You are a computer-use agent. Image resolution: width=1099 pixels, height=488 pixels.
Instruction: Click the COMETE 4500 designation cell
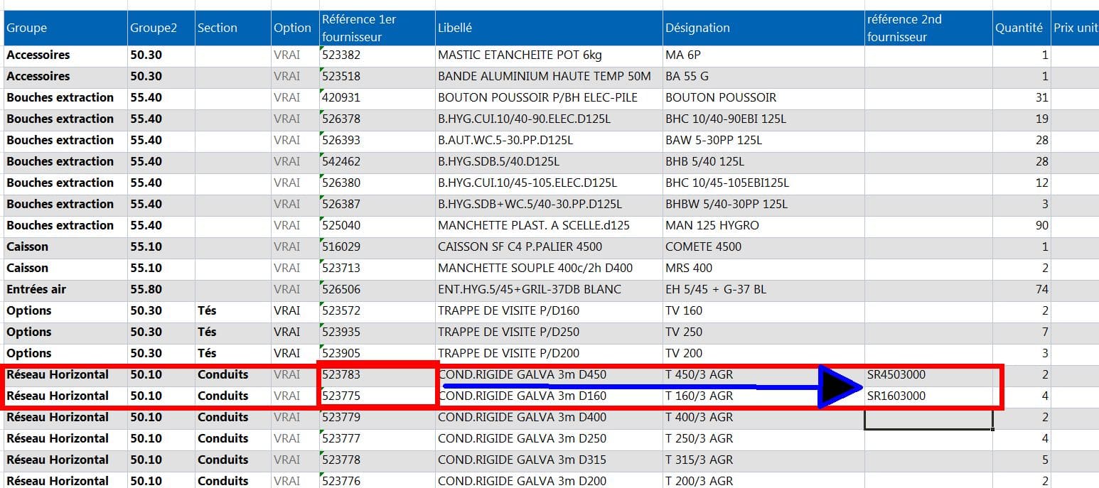point(763,246)
